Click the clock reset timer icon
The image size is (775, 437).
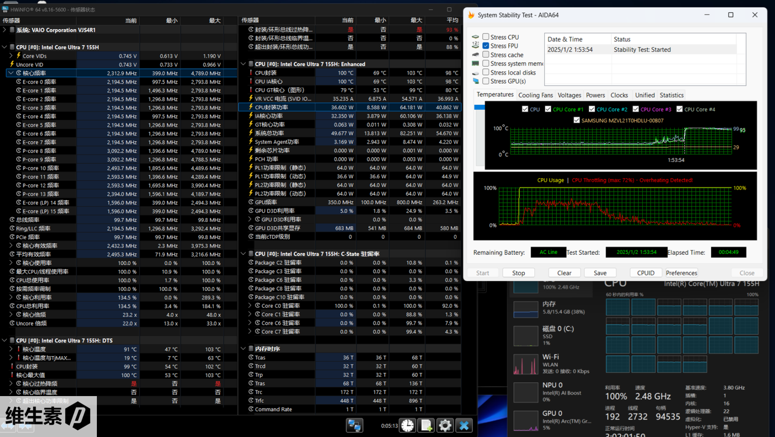pyautogui.click(x=407, y=425)
